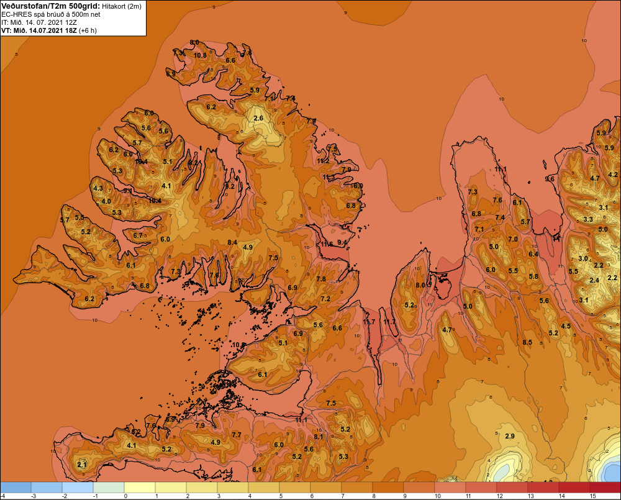Viewport: 621px width, 500px height.
Task: Click the 4.5 temperature label
Action: coord(566,326)
